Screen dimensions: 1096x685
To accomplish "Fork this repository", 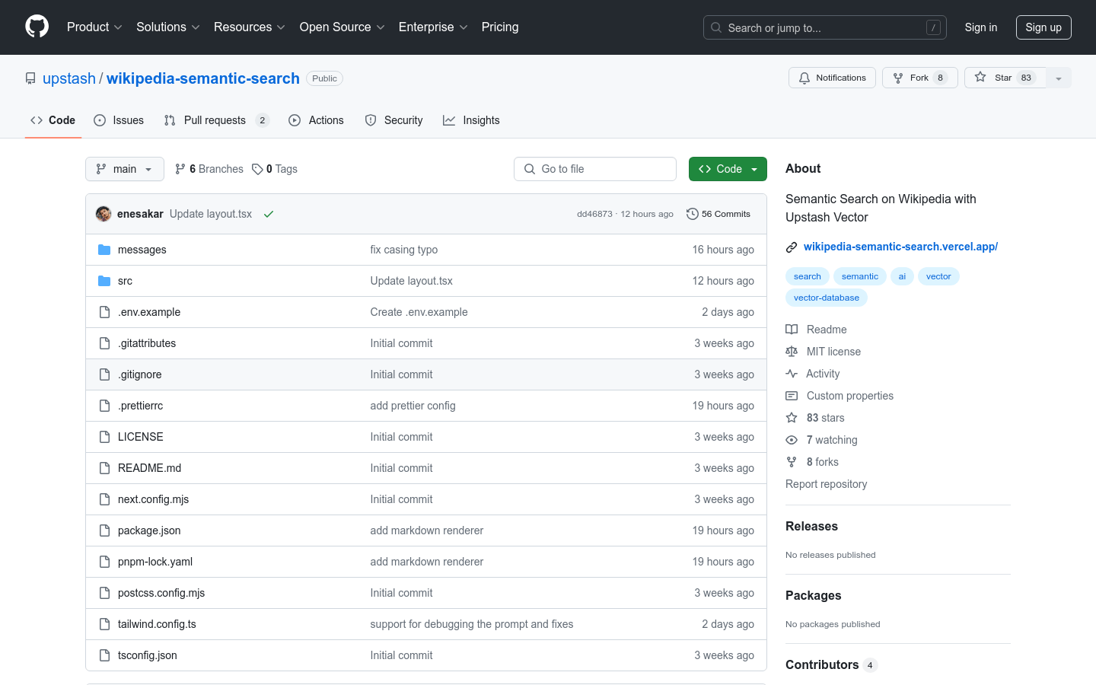I will click(919, 78).
